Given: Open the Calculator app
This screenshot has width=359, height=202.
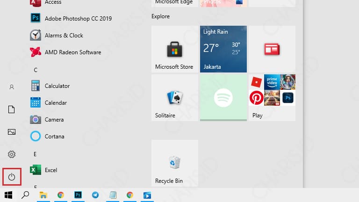Looking at the screenshot, I should coord(50,86).
